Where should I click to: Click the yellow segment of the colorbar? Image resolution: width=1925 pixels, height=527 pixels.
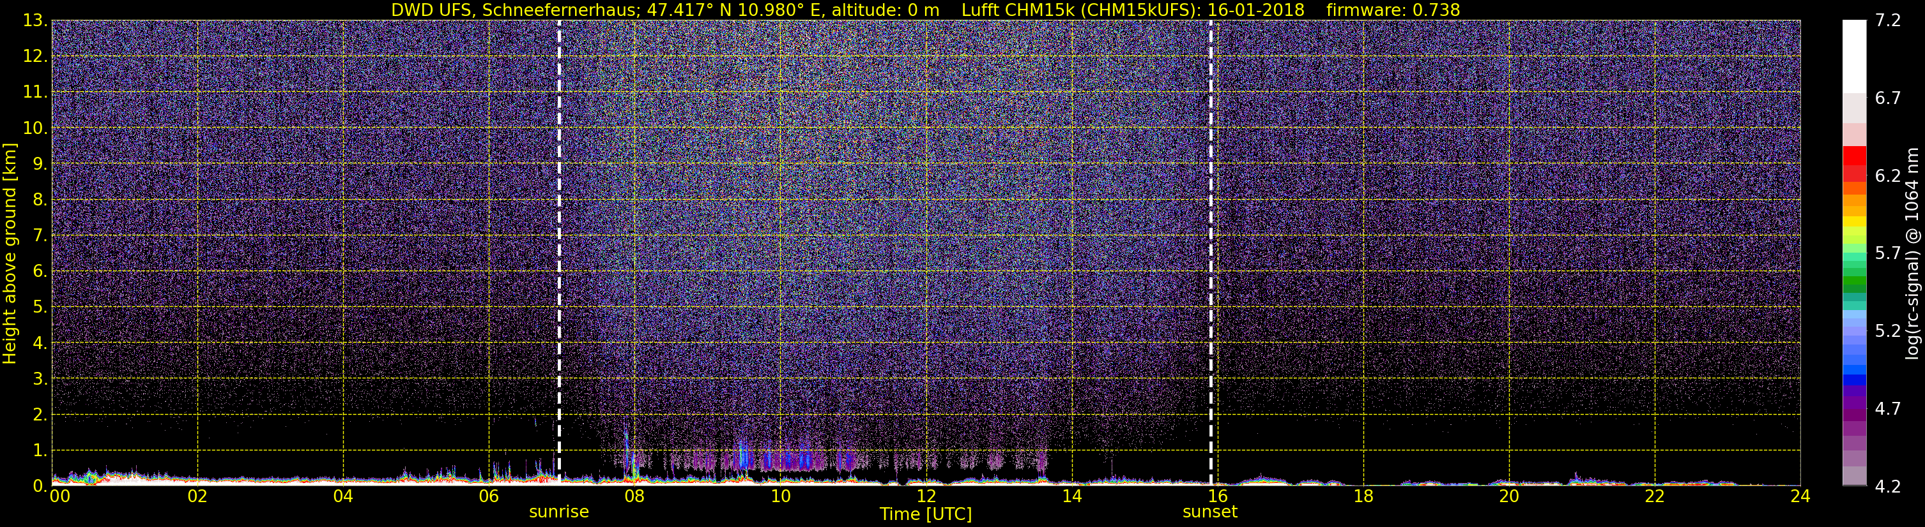[1854, 221]
